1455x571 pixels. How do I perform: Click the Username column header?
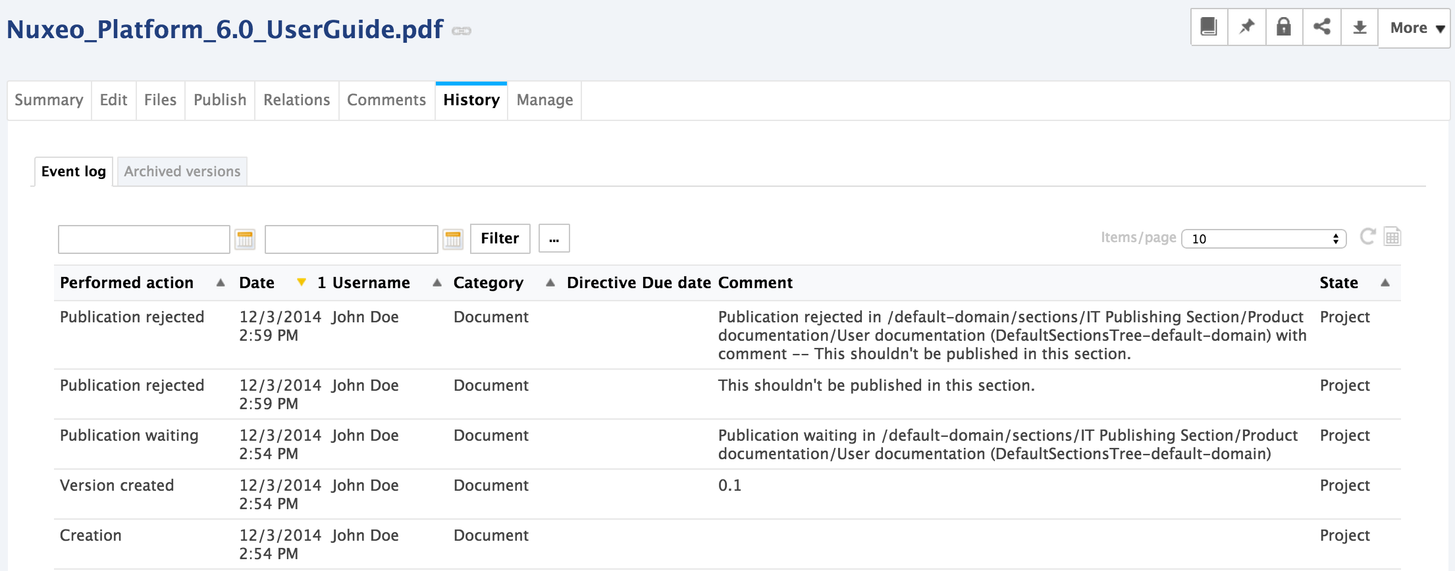371,283
